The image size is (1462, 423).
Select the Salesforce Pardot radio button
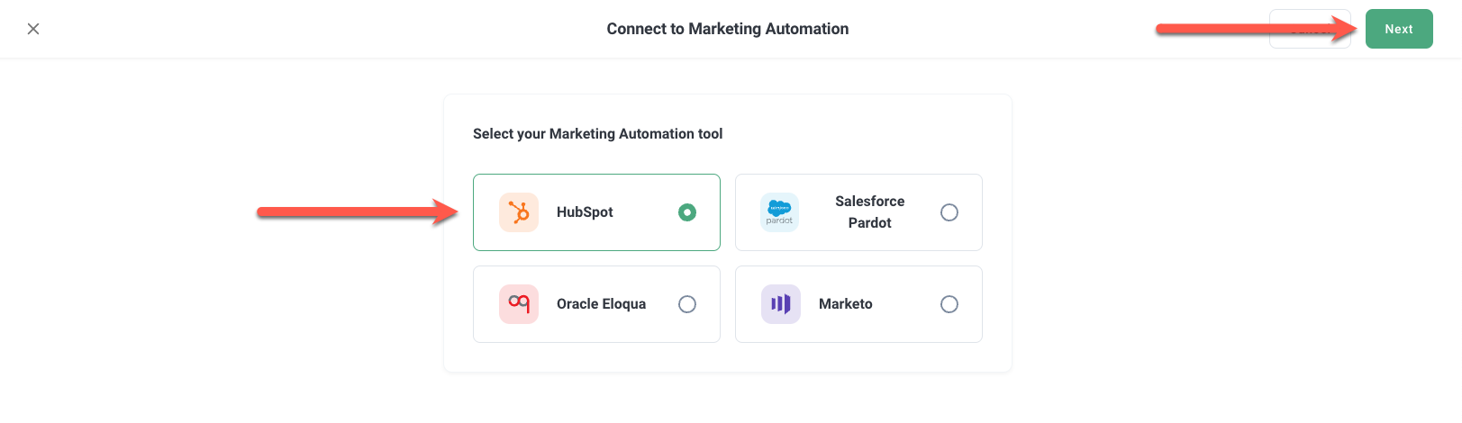click(949, 212)
